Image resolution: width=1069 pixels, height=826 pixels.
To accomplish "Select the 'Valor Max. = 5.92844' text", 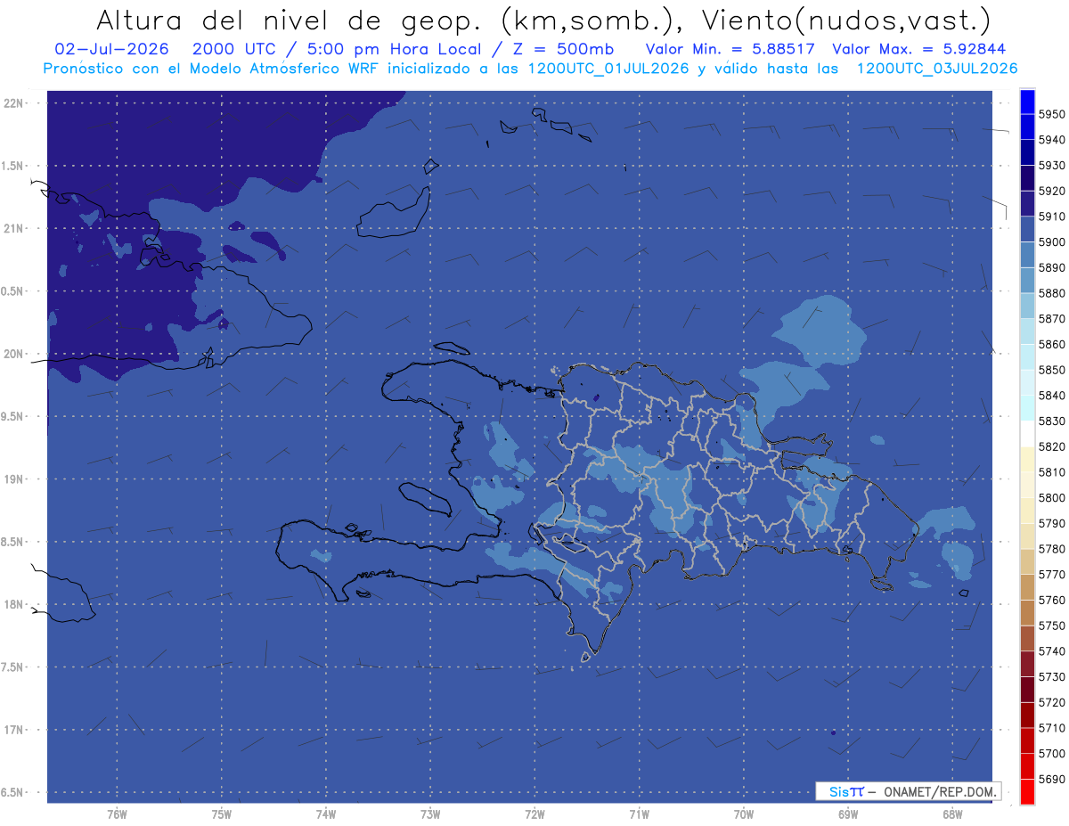I will tap(918, 49).
